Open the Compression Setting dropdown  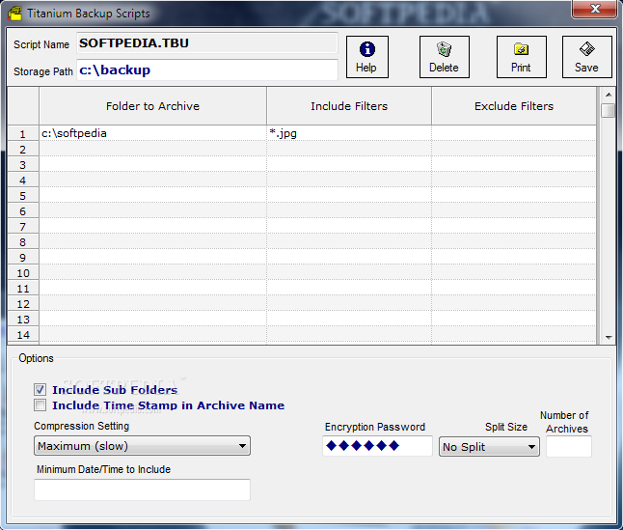coord(142,446)
